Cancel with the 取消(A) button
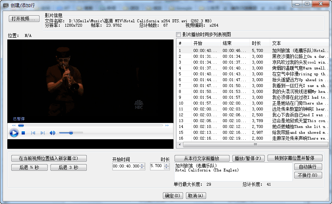 (195, 196)
